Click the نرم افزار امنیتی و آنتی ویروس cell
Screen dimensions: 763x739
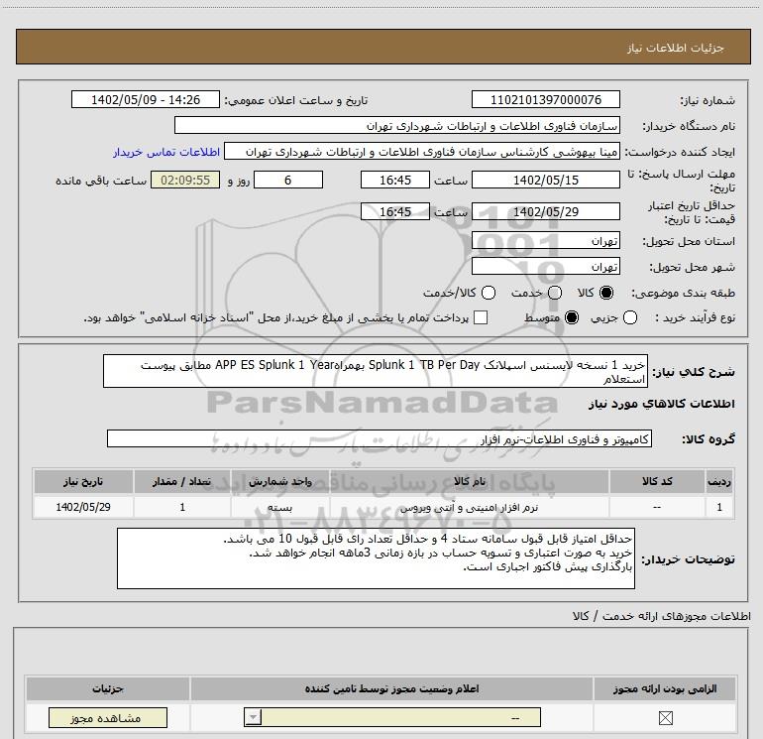click(x=469, y=507)
